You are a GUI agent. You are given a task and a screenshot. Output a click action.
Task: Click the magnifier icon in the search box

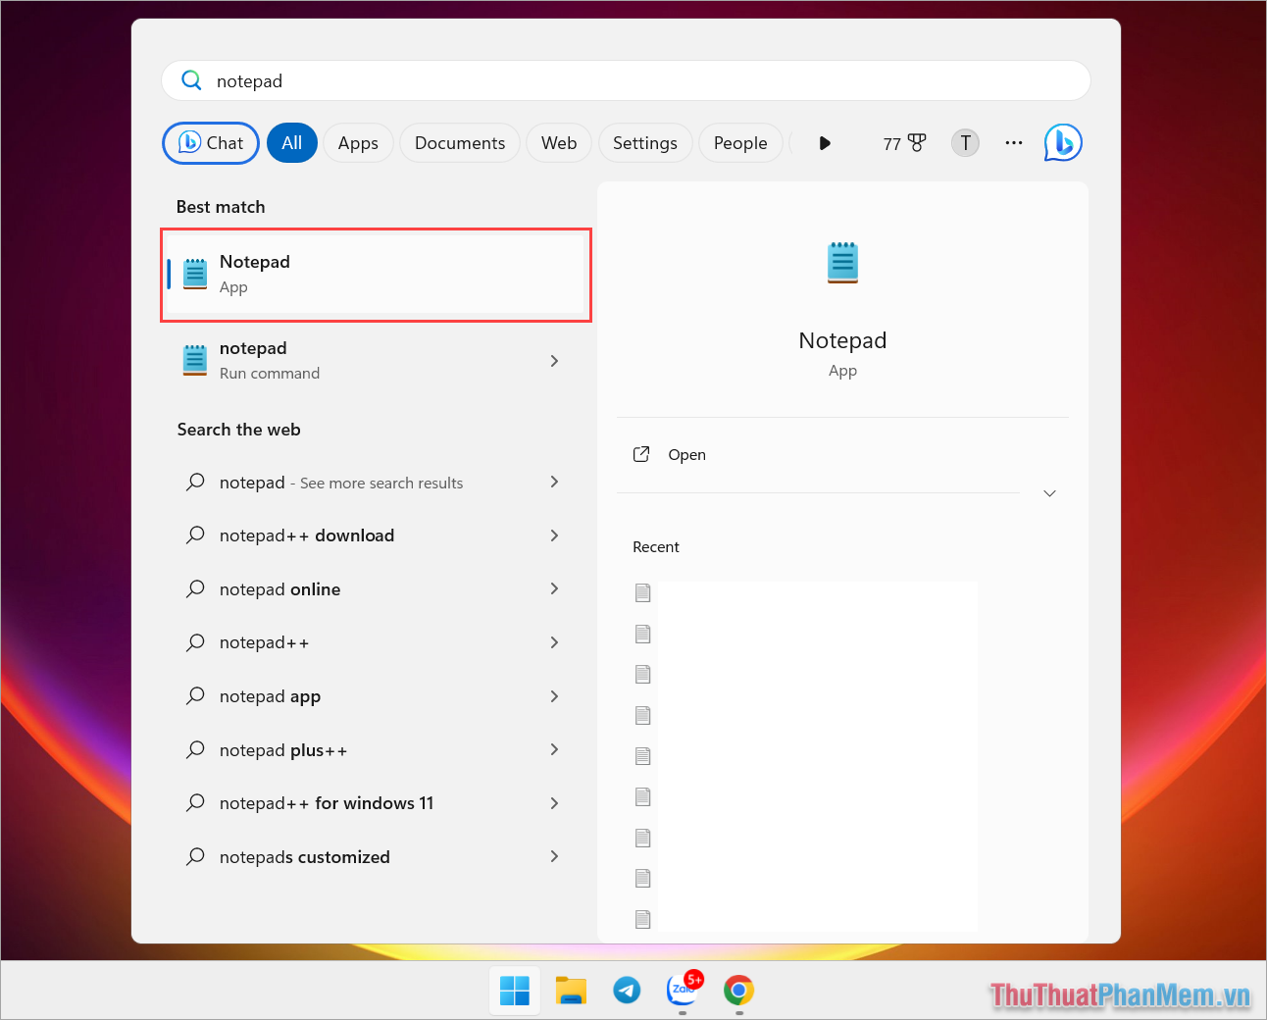tap(191, 80)
